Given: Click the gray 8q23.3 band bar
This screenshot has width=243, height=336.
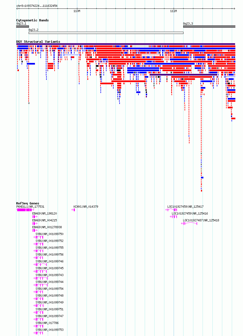Looking at the screenshot, I should (x=209, y=27).
